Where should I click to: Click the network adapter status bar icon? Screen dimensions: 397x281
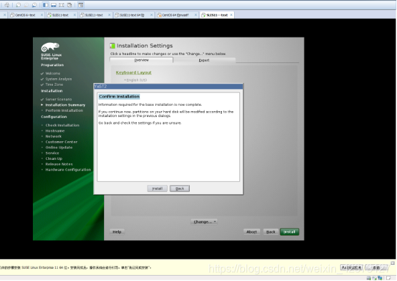click(x=380, y=278)
